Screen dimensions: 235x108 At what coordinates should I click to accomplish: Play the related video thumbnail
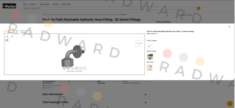click(150, 57)
